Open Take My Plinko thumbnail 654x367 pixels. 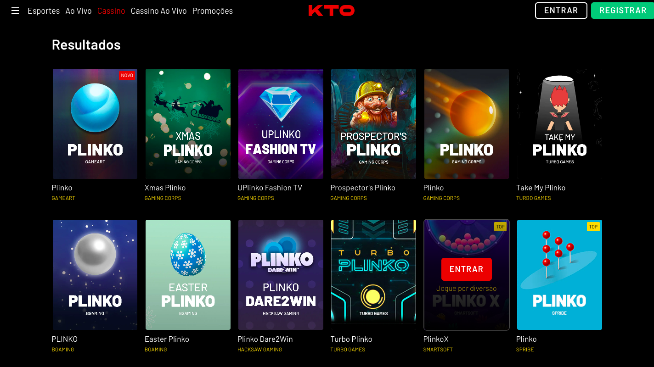(x=559, y=124)
